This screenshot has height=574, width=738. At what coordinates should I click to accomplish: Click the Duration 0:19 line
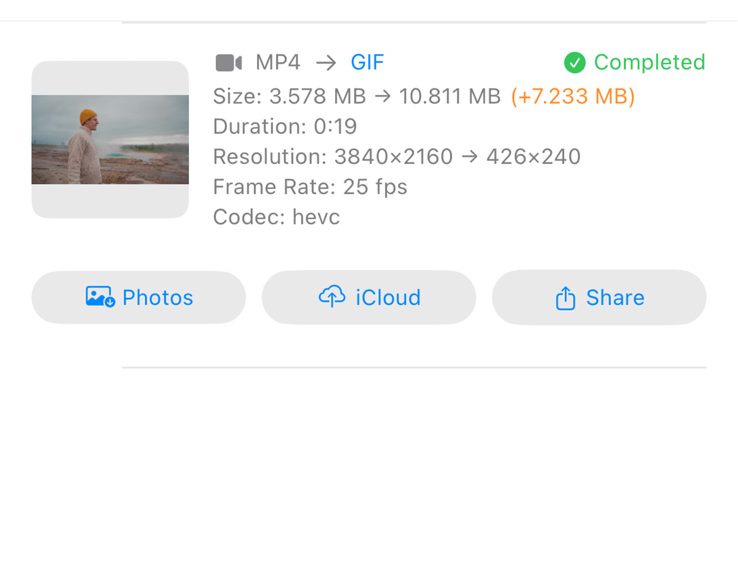click(x=285, y=127)
